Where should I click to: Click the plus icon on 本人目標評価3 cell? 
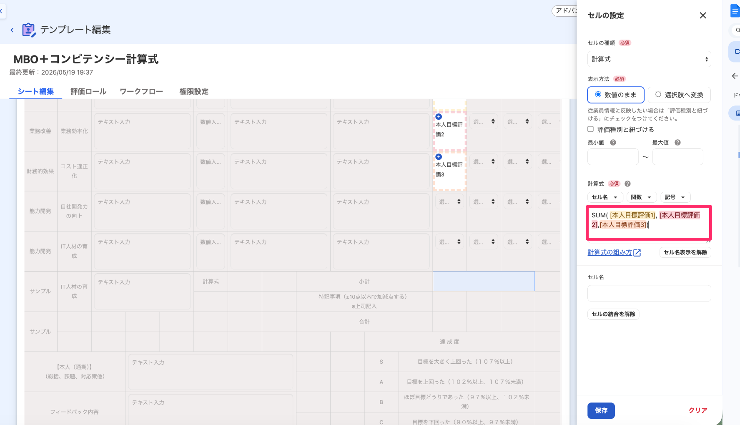439,157
